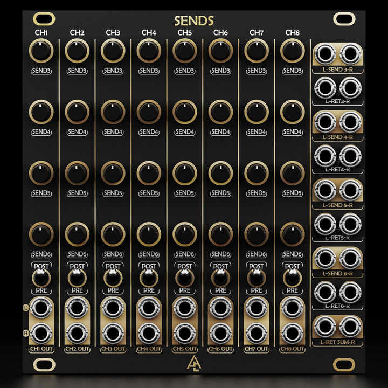Image resolution: width=388 pixels, height=388 pixels.
Task: Click the RET6 right jack
Action: click(x=350, y=292)
